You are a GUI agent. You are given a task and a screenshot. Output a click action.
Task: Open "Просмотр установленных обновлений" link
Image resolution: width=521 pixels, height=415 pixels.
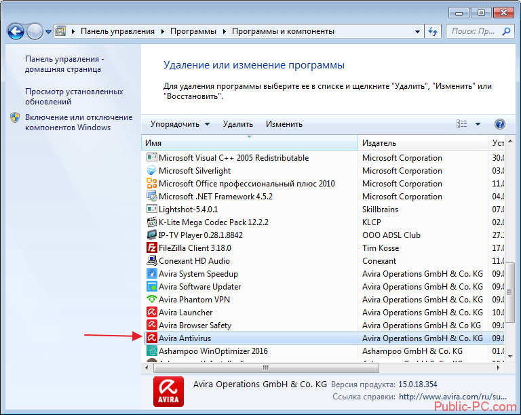point(74,96)
